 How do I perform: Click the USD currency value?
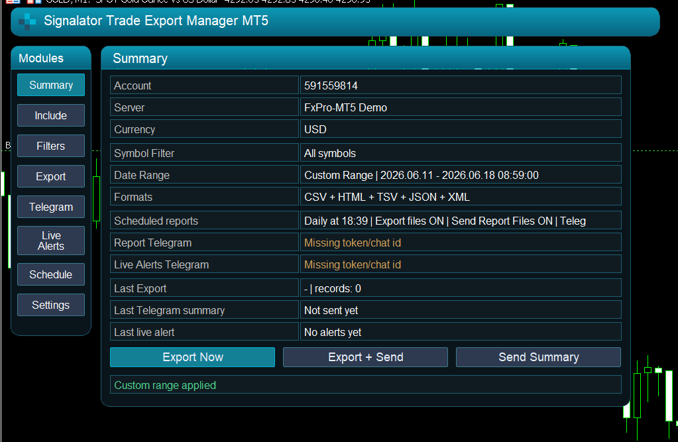461,129
